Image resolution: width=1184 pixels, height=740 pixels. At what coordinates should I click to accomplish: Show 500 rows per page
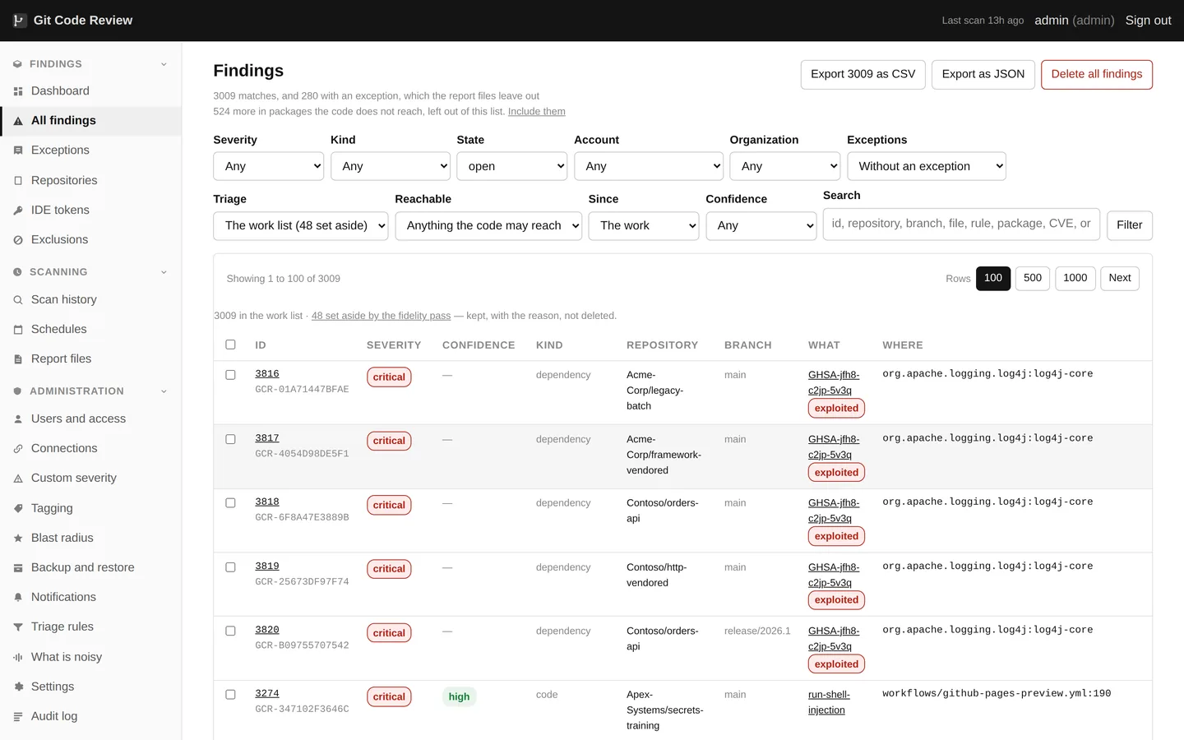(x=1033, y=278)
